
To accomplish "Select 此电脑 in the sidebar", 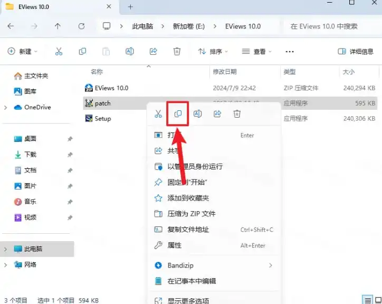I will pyautogui.click(x=37, y=249).
